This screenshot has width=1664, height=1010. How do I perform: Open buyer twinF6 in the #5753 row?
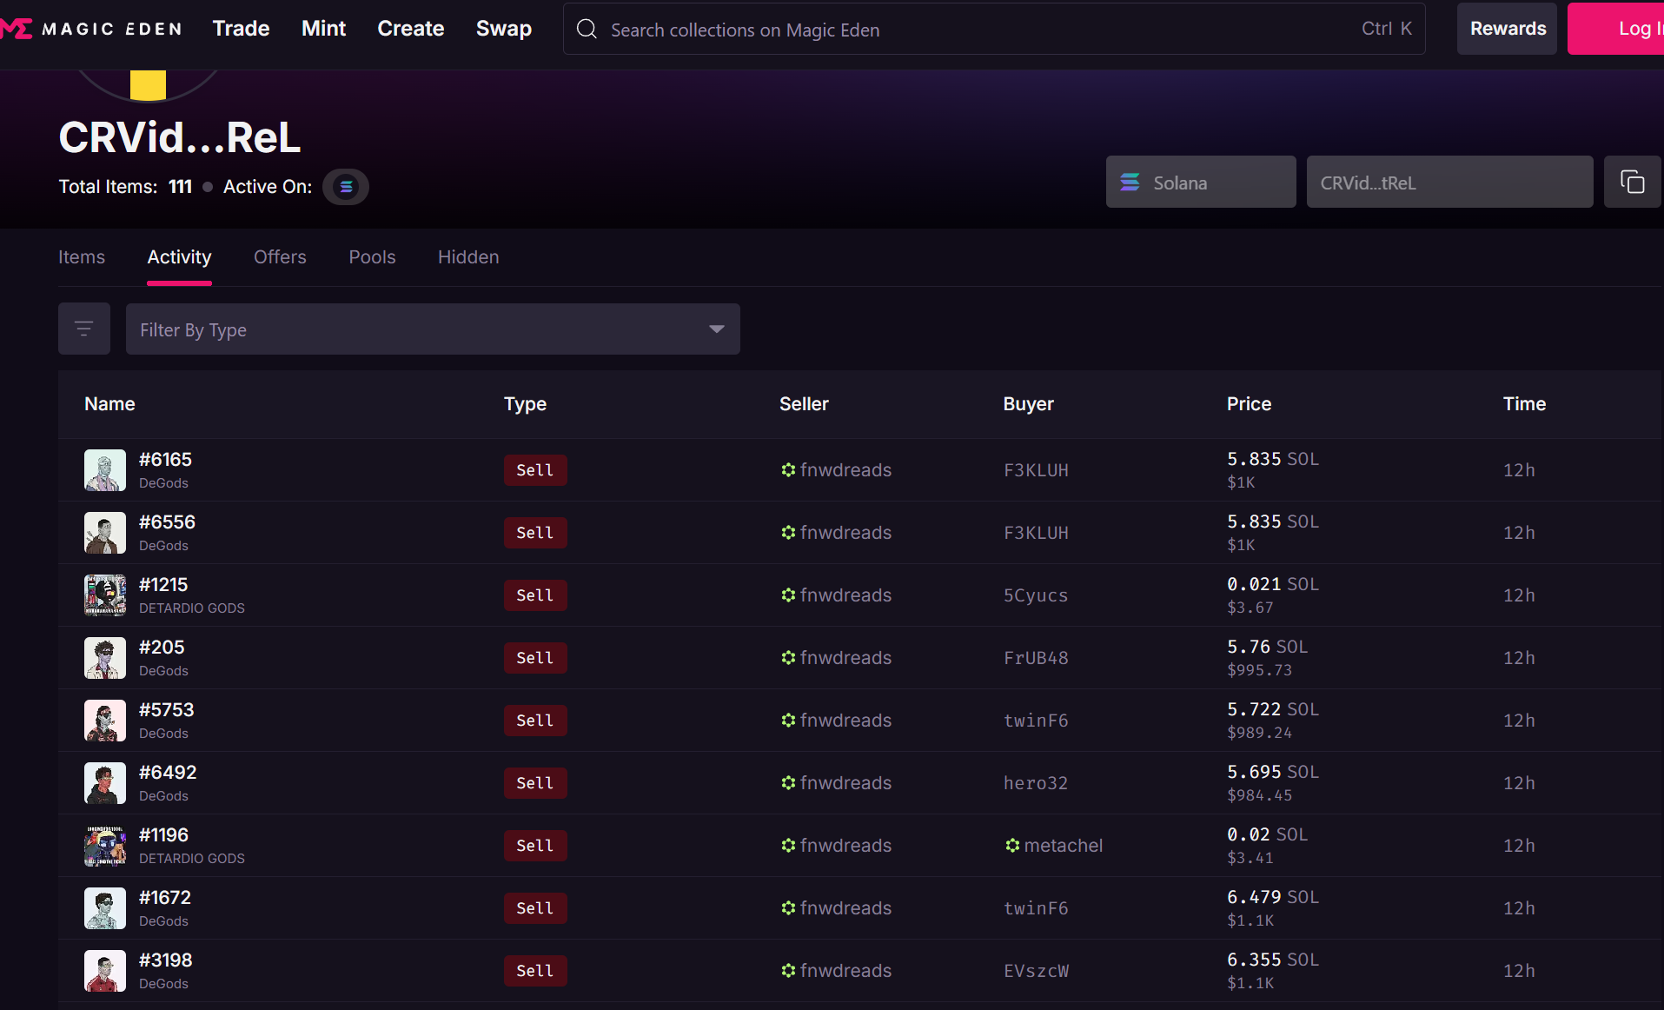click(x=1036, y=721)
